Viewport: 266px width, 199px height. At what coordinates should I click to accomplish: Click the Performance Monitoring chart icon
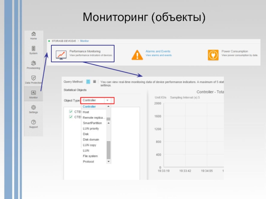tap(61, 55)
